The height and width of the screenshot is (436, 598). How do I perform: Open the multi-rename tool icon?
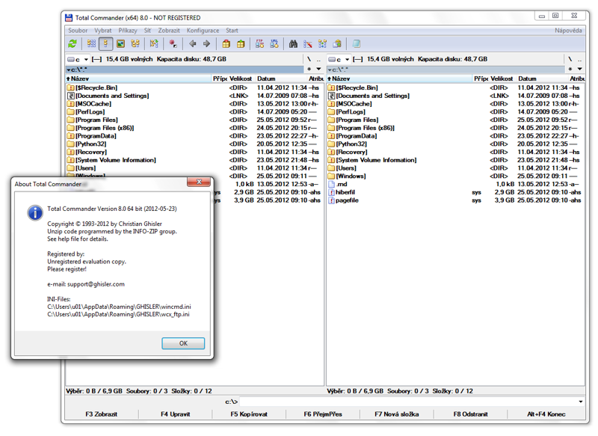tap(308, 44)
